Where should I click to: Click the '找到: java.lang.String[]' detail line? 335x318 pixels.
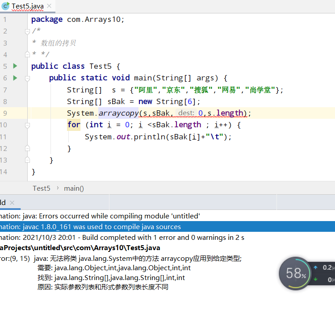(111, 278)
